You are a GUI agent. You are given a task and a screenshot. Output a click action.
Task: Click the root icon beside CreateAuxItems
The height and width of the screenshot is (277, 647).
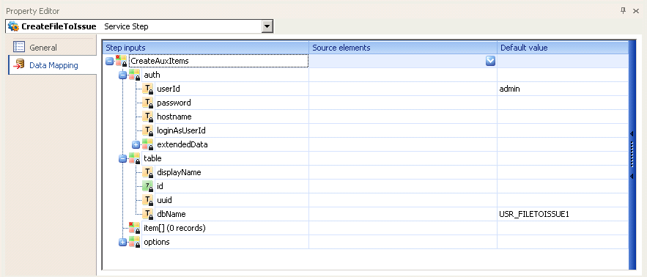pos(121,61)
